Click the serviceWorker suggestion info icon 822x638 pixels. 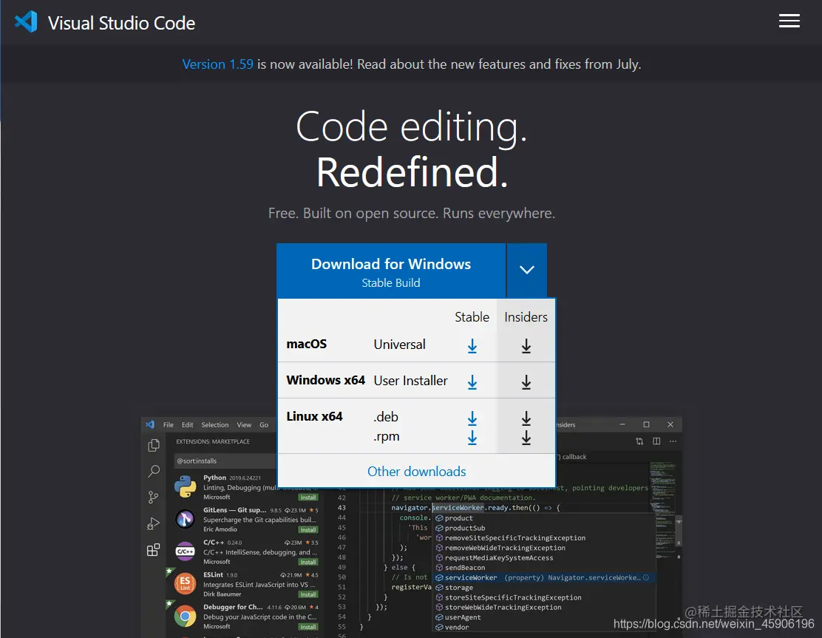pos(646,577)
